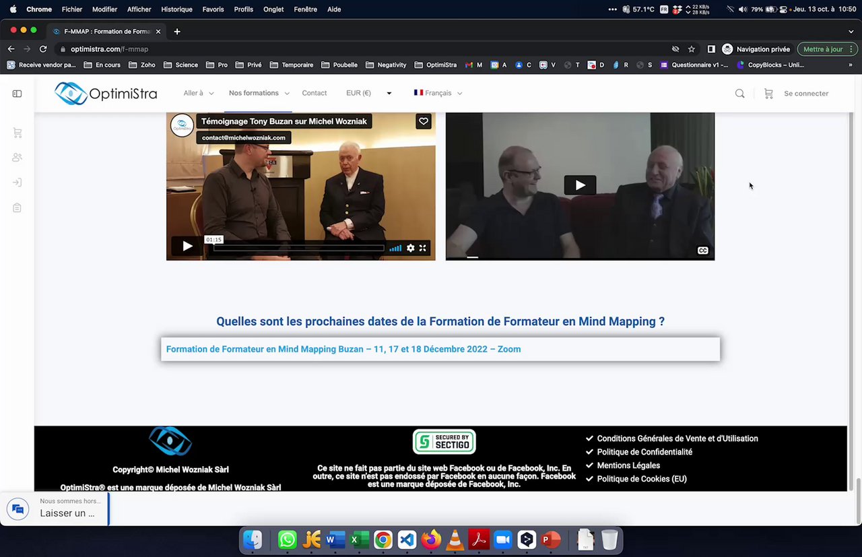Expand the tab search chevron
Image resolution: width=862 pixels, height=557 pixels.
[851, 32]
